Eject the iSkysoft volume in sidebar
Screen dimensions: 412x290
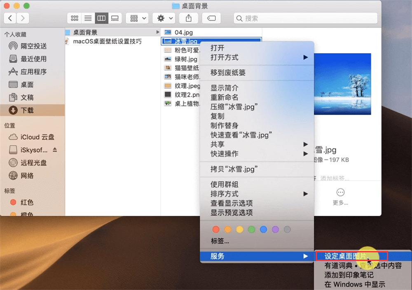click(55, 150)
